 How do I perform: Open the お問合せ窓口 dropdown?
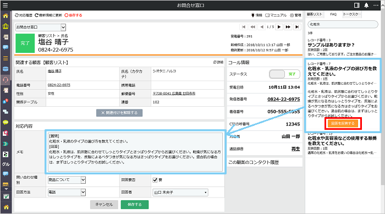click(41, 28)
